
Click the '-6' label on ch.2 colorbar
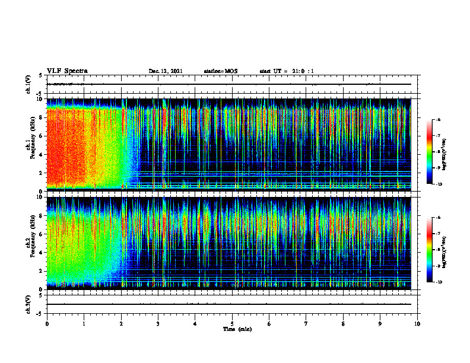pyautogui.click(x=439, y=218)
